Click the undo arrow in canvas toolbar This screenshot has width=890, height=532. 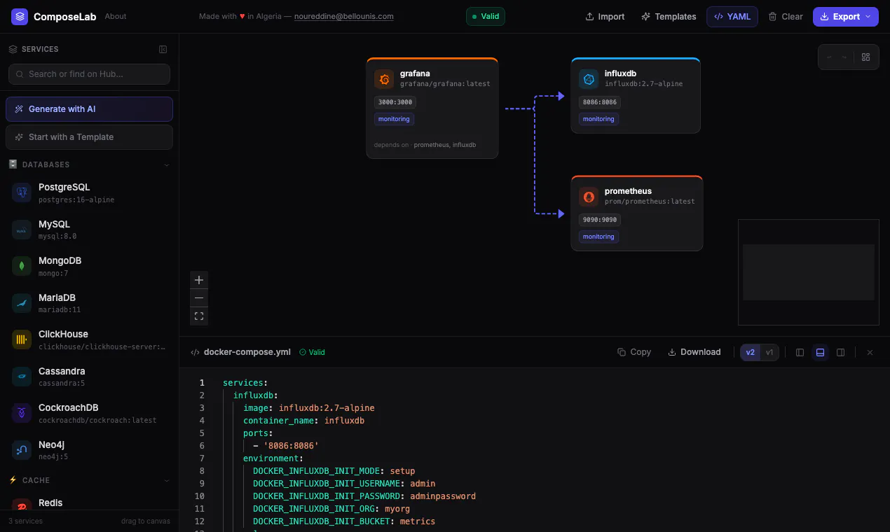click(829, 57)
